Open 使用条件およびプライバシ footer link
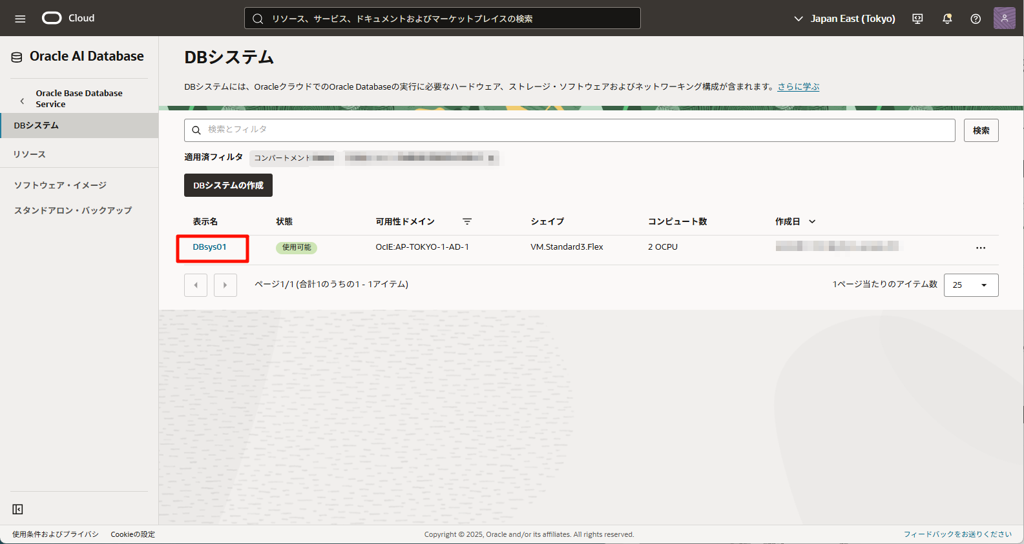Image resolution: width=1024 pixels, height=544 pixels. click(x=56, y=534)
